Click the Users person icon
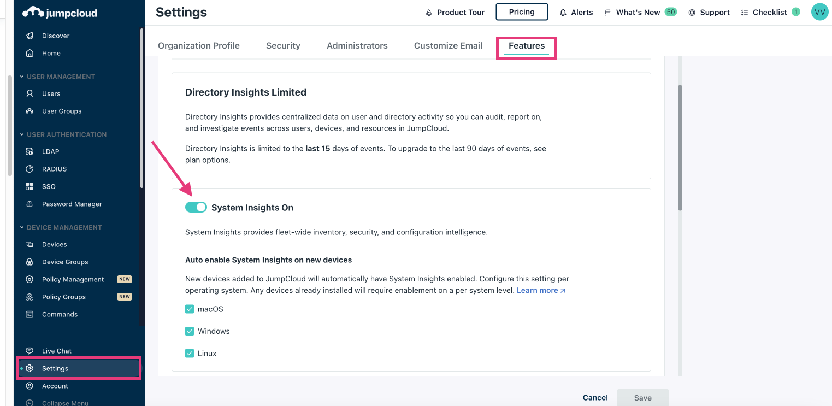Viewport: 832px width, 406px height. 30,93
